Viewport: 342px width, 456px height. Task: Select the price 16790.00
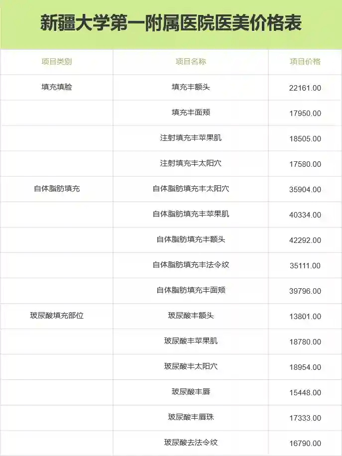[x=305, y=444]
